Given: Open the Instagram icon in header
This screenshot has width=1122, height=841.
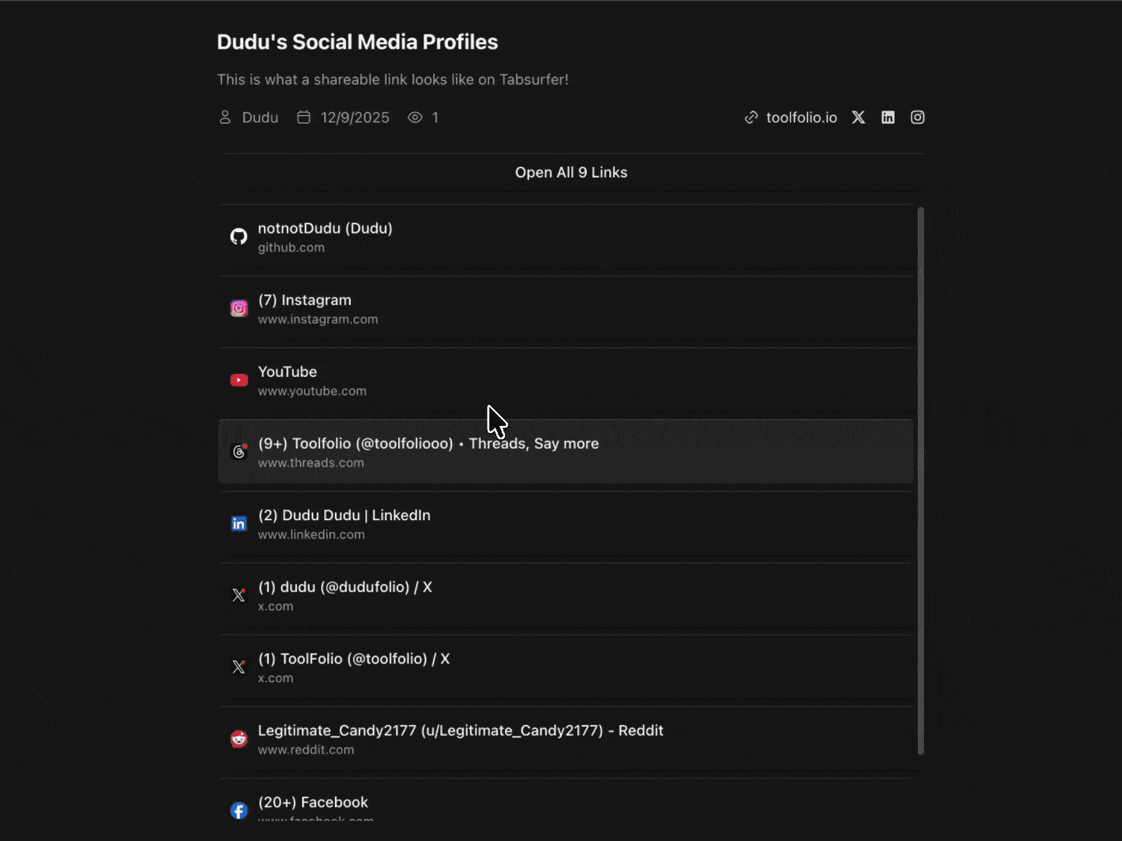Looking at the screenshot, I should coord(917,118).
